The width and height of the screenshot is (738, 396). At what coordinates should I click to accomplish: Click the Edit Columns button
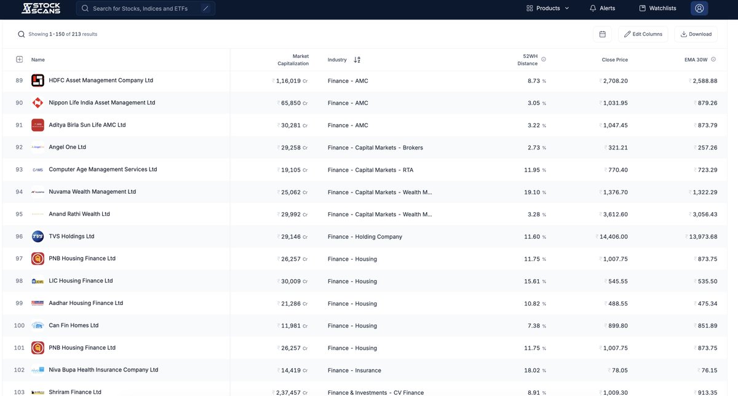(643, 34)
